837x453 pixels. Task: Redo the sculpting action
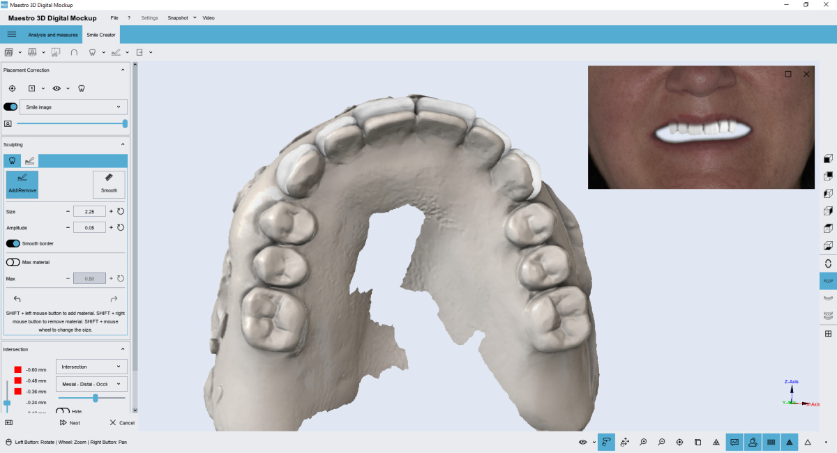[114, 299]
